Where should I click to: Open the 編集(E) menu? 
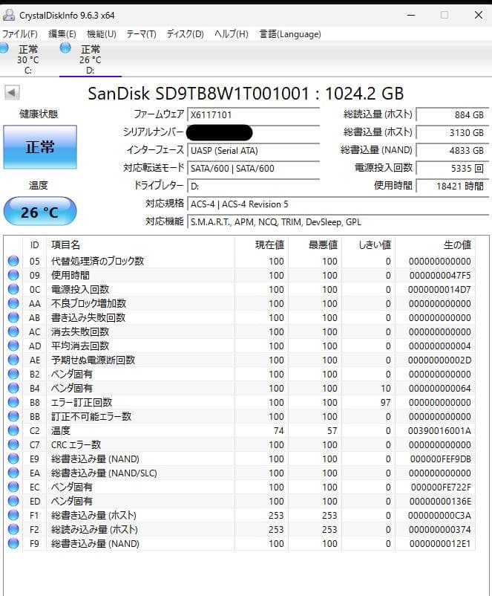click(x=62, y=34)
